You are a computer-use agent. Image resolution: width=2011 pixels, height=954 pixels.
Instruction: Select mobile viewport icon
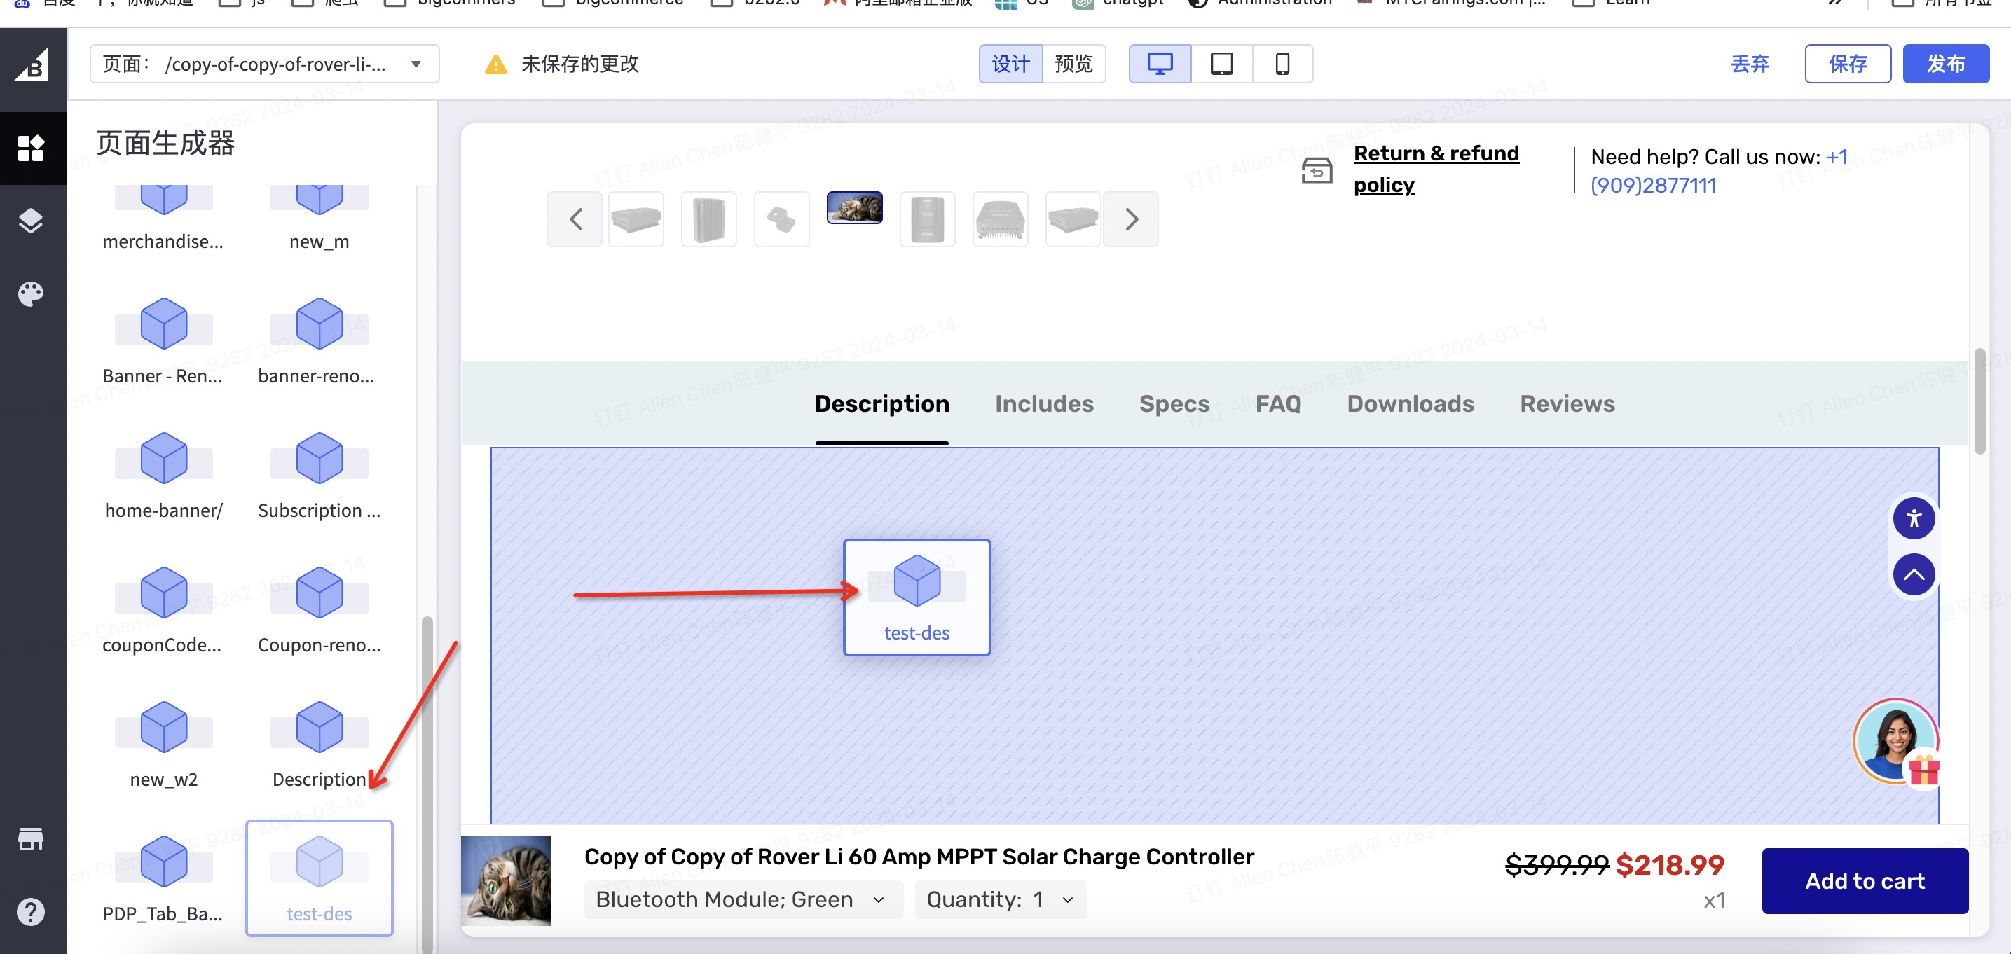pyautogui.click(x=1283, y=63)
